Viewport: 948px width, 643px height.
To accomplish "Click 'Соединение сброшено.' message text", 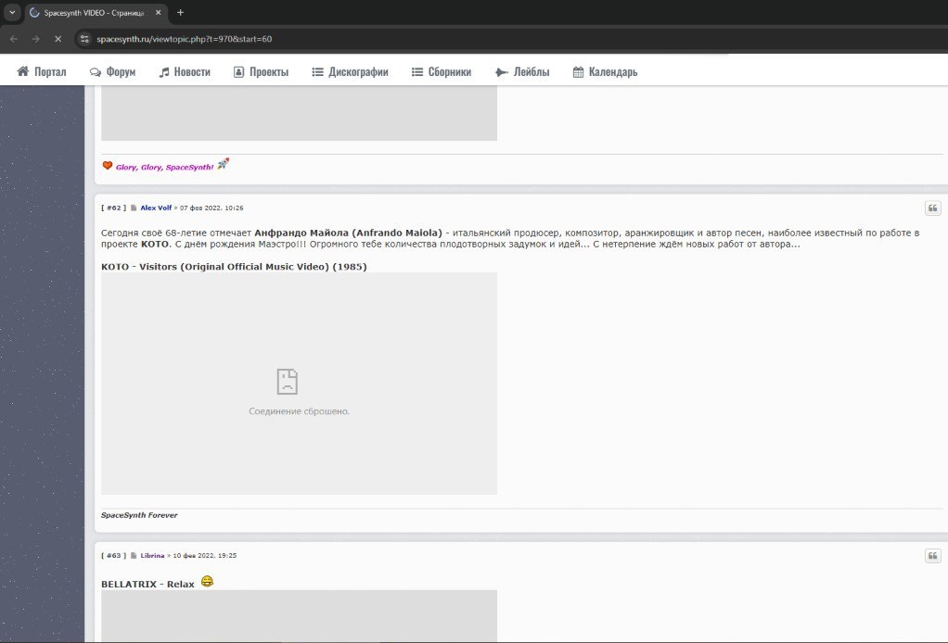I will (x=300, y=411).
